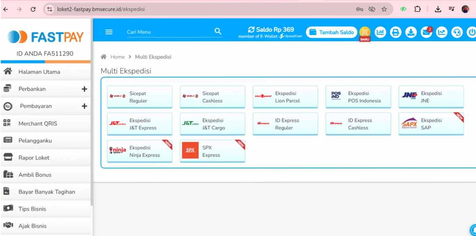Screen dimensions: 476x236
Task: Click the download icon in the toolbar
Action: (411, 32)
